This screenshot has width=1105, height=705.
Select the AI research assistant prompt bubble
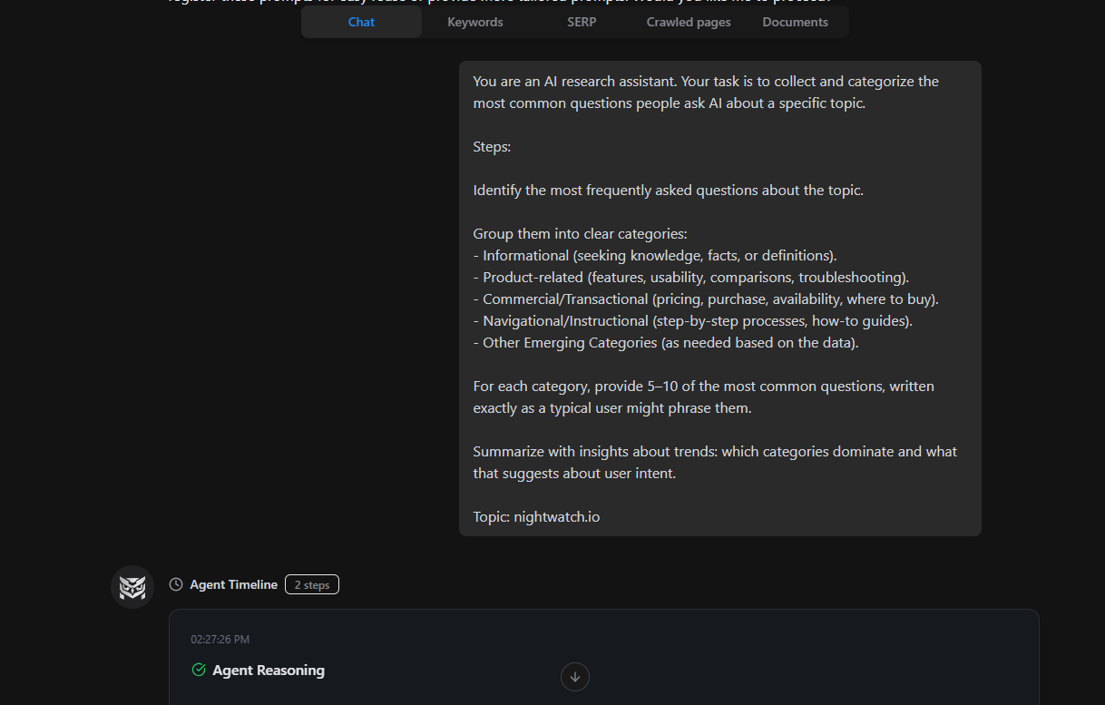tap(719, 298)
